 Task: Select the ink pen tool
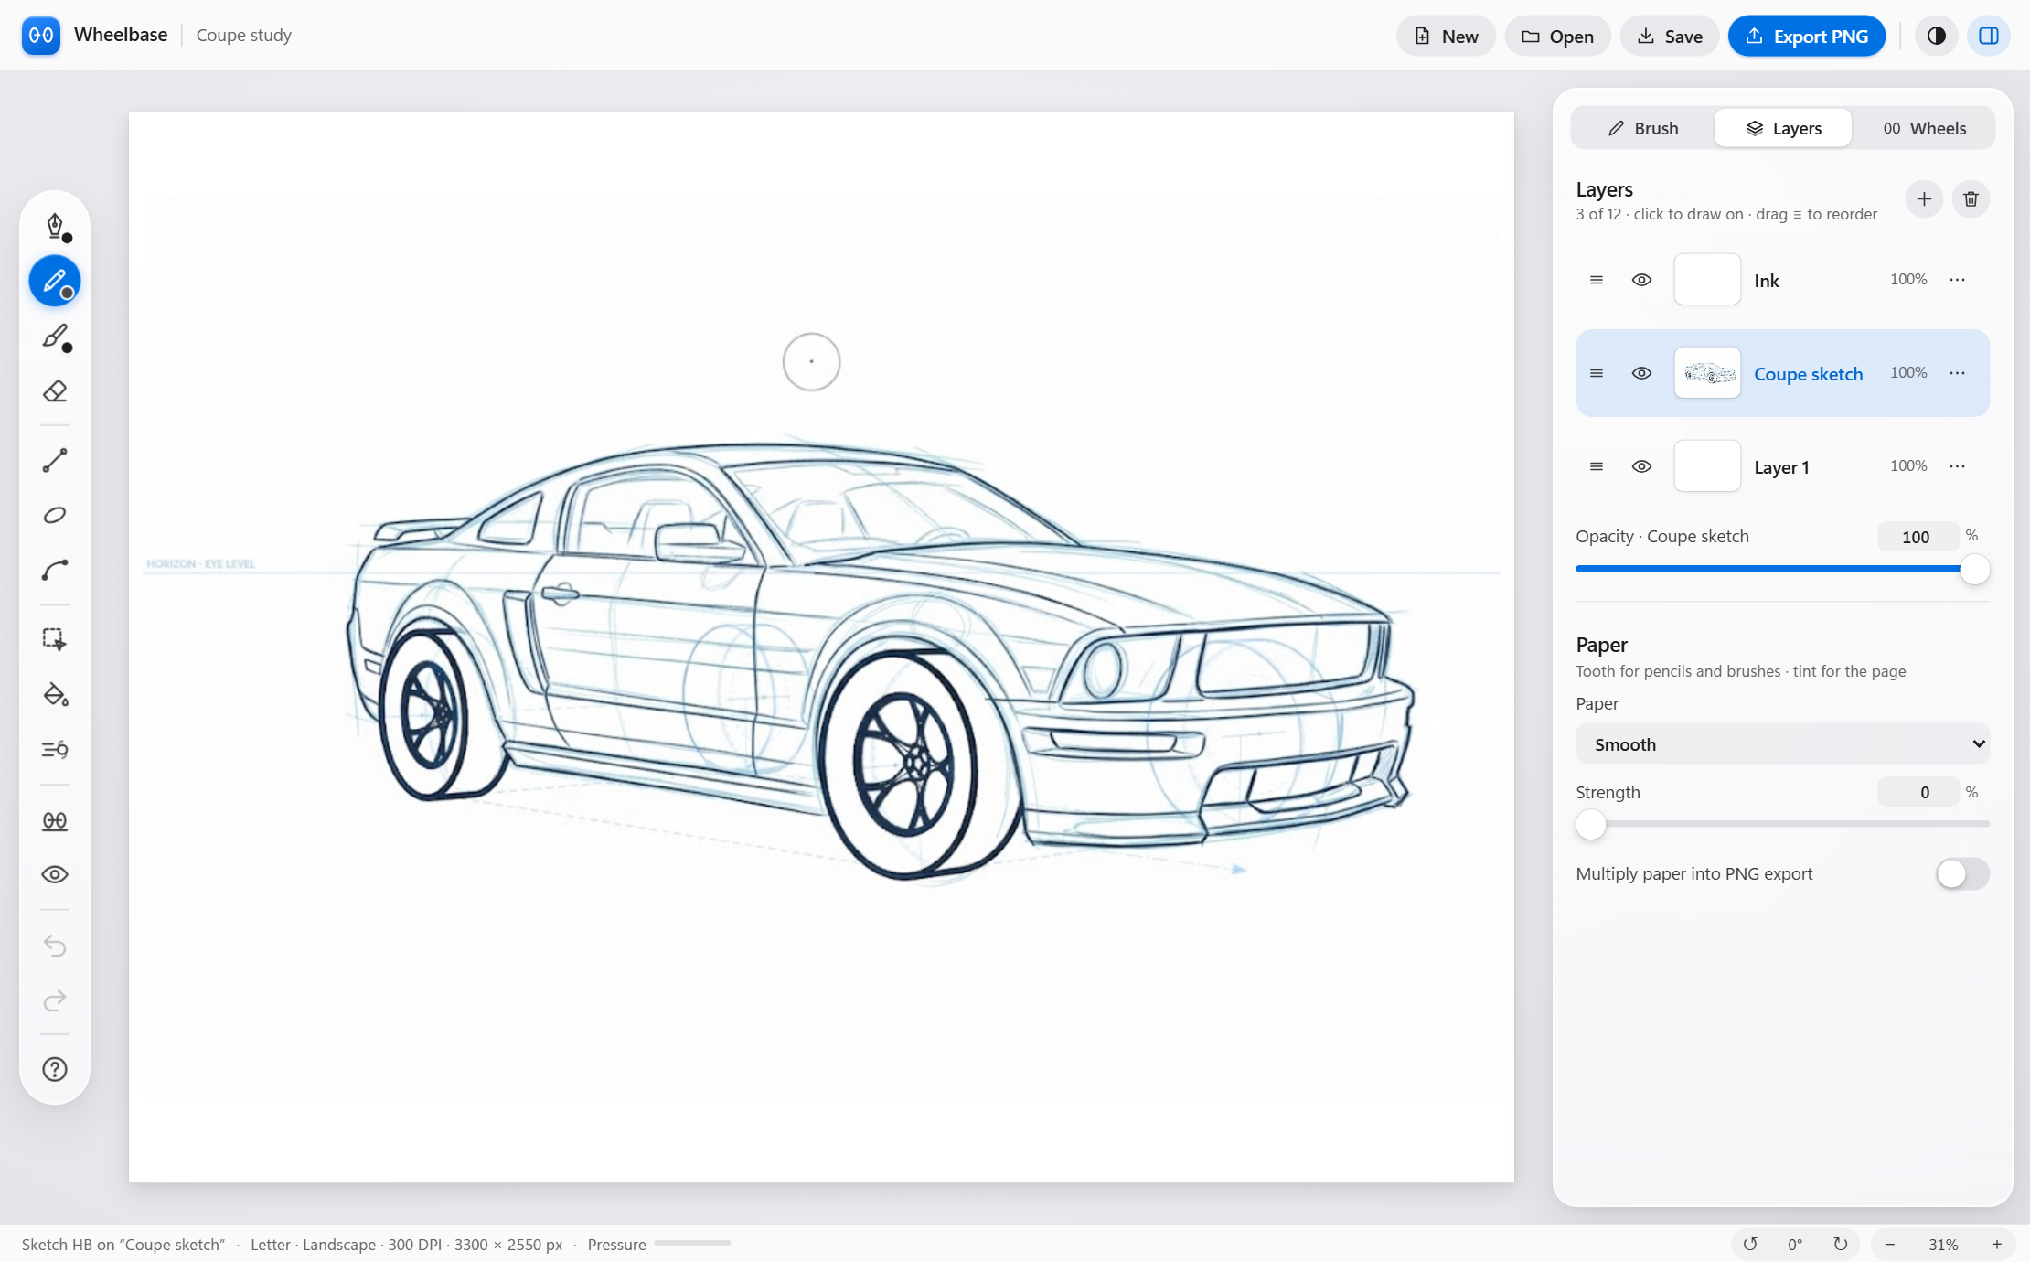click(55, 226)
